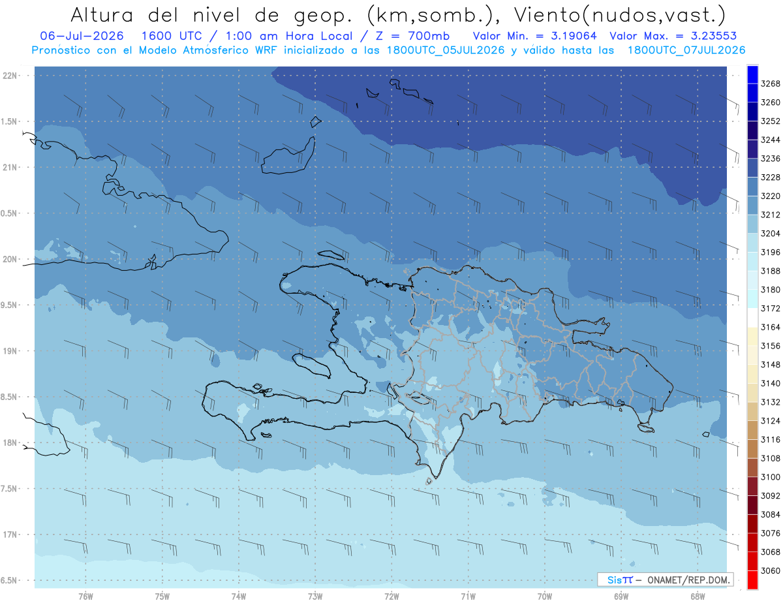Click the '18N' latitude label
783x605 pixels.
coord(10,442)
